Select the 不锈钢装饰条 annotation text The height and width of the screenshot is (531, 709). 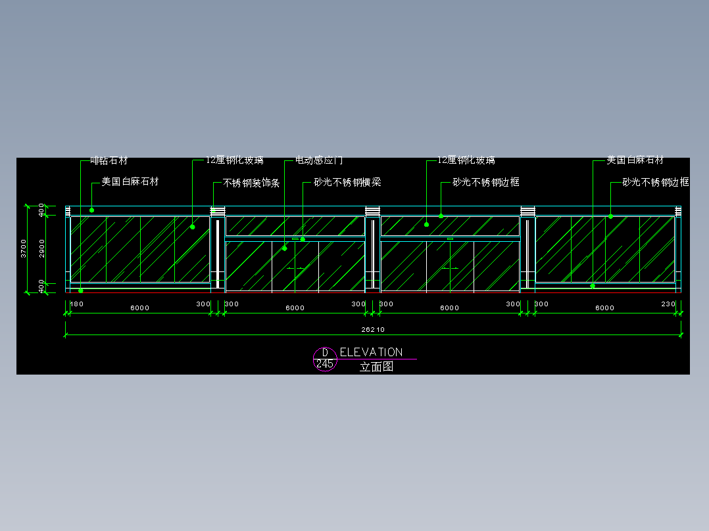pos(251,183)
